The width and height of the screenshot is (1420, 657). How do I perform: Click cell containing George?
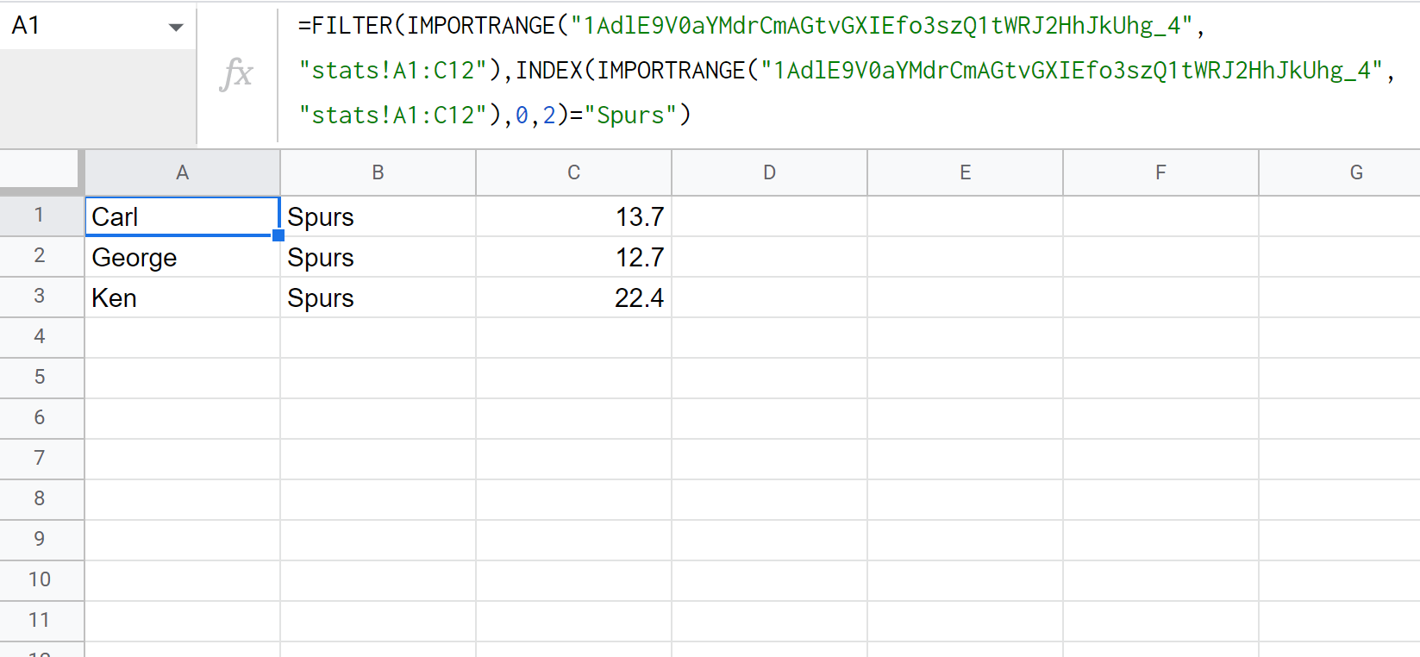183,257
